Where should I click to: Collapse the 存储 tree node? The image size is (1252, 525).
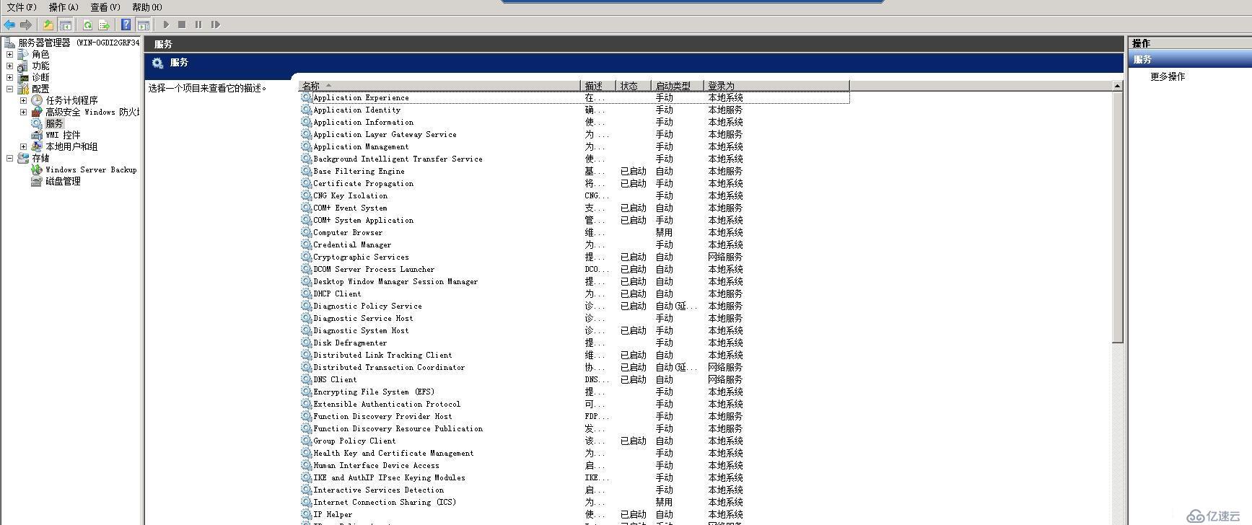click(9, 158)
